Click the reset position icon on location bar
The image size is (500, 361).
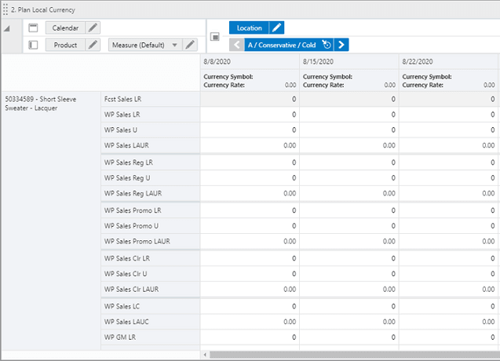tap(327, 45)
